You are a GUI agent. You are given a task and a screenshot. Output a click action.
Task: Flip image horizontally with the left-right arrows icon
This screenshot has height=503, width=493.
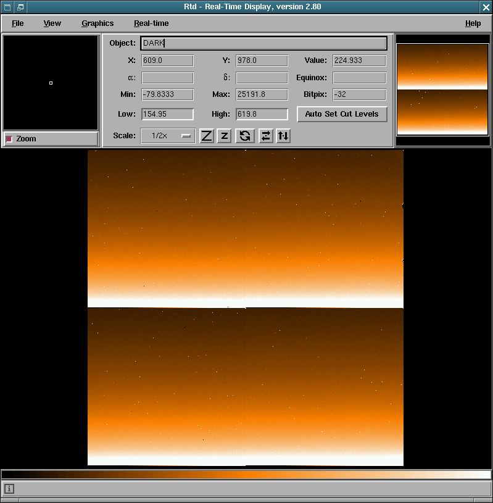pos(265,136)
